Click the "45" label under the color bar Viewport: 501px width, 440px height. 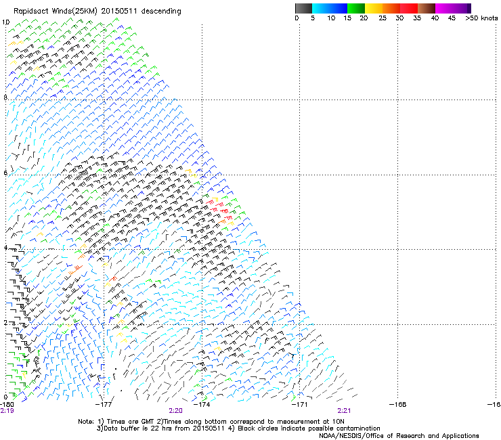click(452, 18)
